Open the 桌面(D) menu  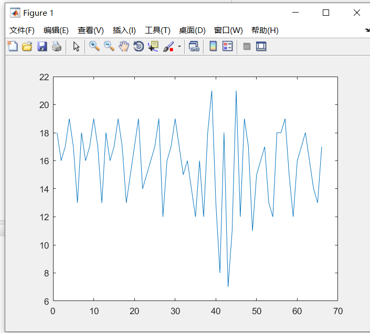point(192,30)
